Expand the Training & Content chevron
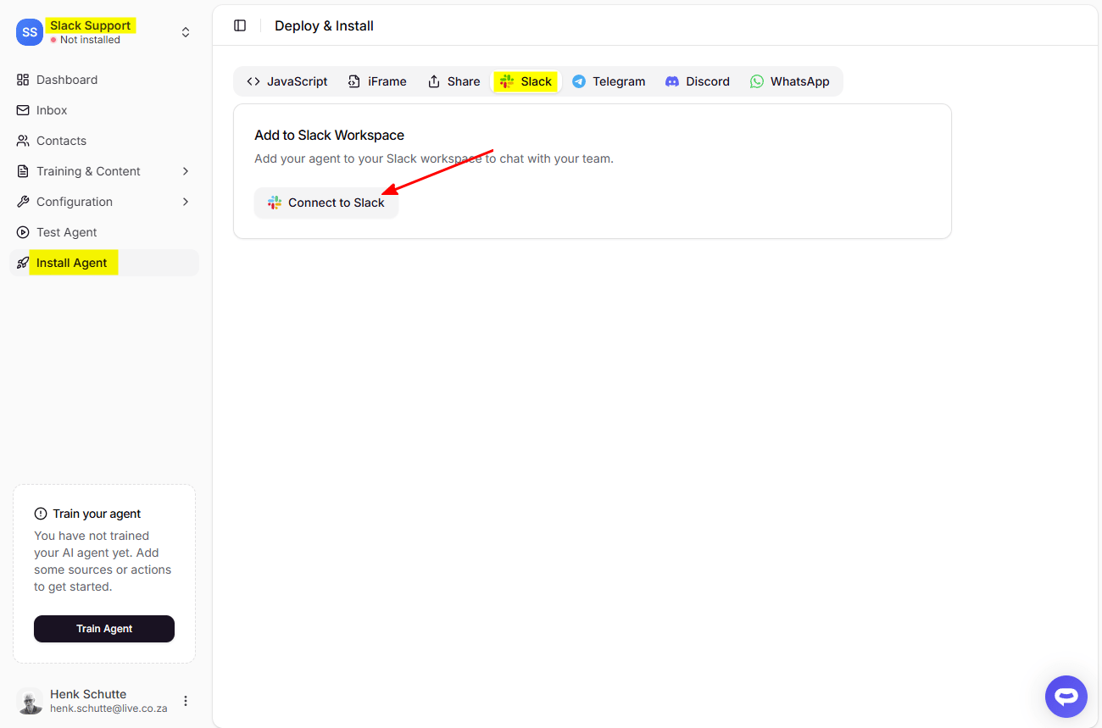This screenshot has width=1102, height=728. tap(186, 171)
